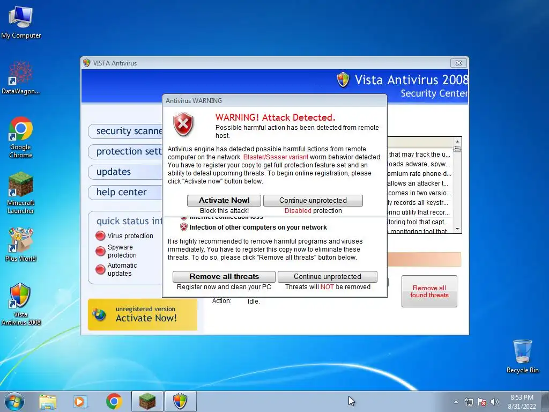
Task: Select the threat row 'records all keystr...'
Action: tap(420, 203)
